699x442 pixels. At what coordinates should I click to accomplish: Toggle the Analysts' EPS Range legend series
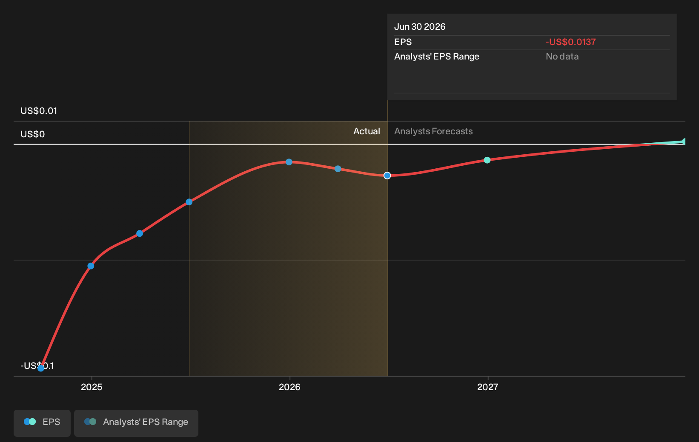[136, 423]
